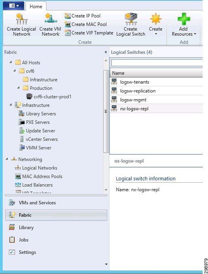This screenshot has width=208, height=274.
Task: Click the logsw-tenants switch icon
Action: coord(114,82)
